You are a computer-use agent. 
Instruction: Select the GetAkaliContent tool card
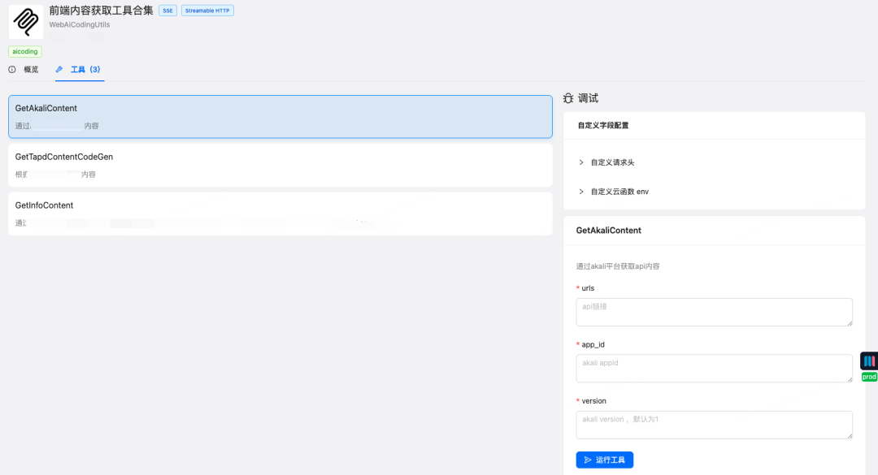[280, 116]
